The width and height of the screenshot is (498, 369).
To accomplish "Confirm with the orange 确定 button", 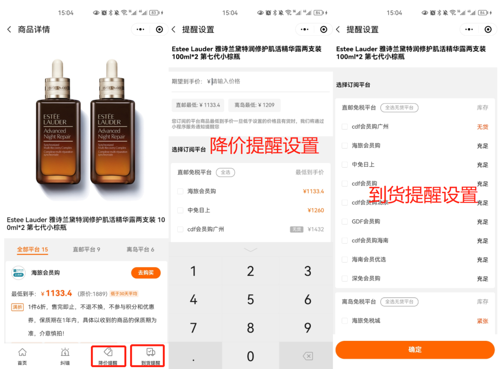I will pos(415,350).
